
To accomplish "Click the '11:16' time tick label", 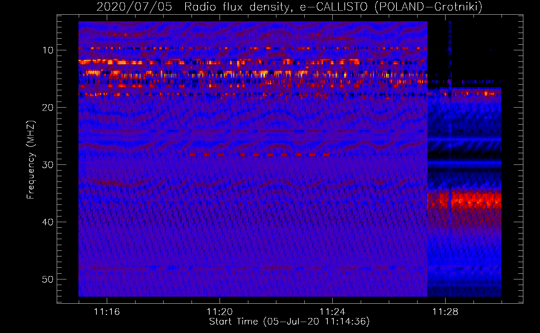I will (107, 312).
